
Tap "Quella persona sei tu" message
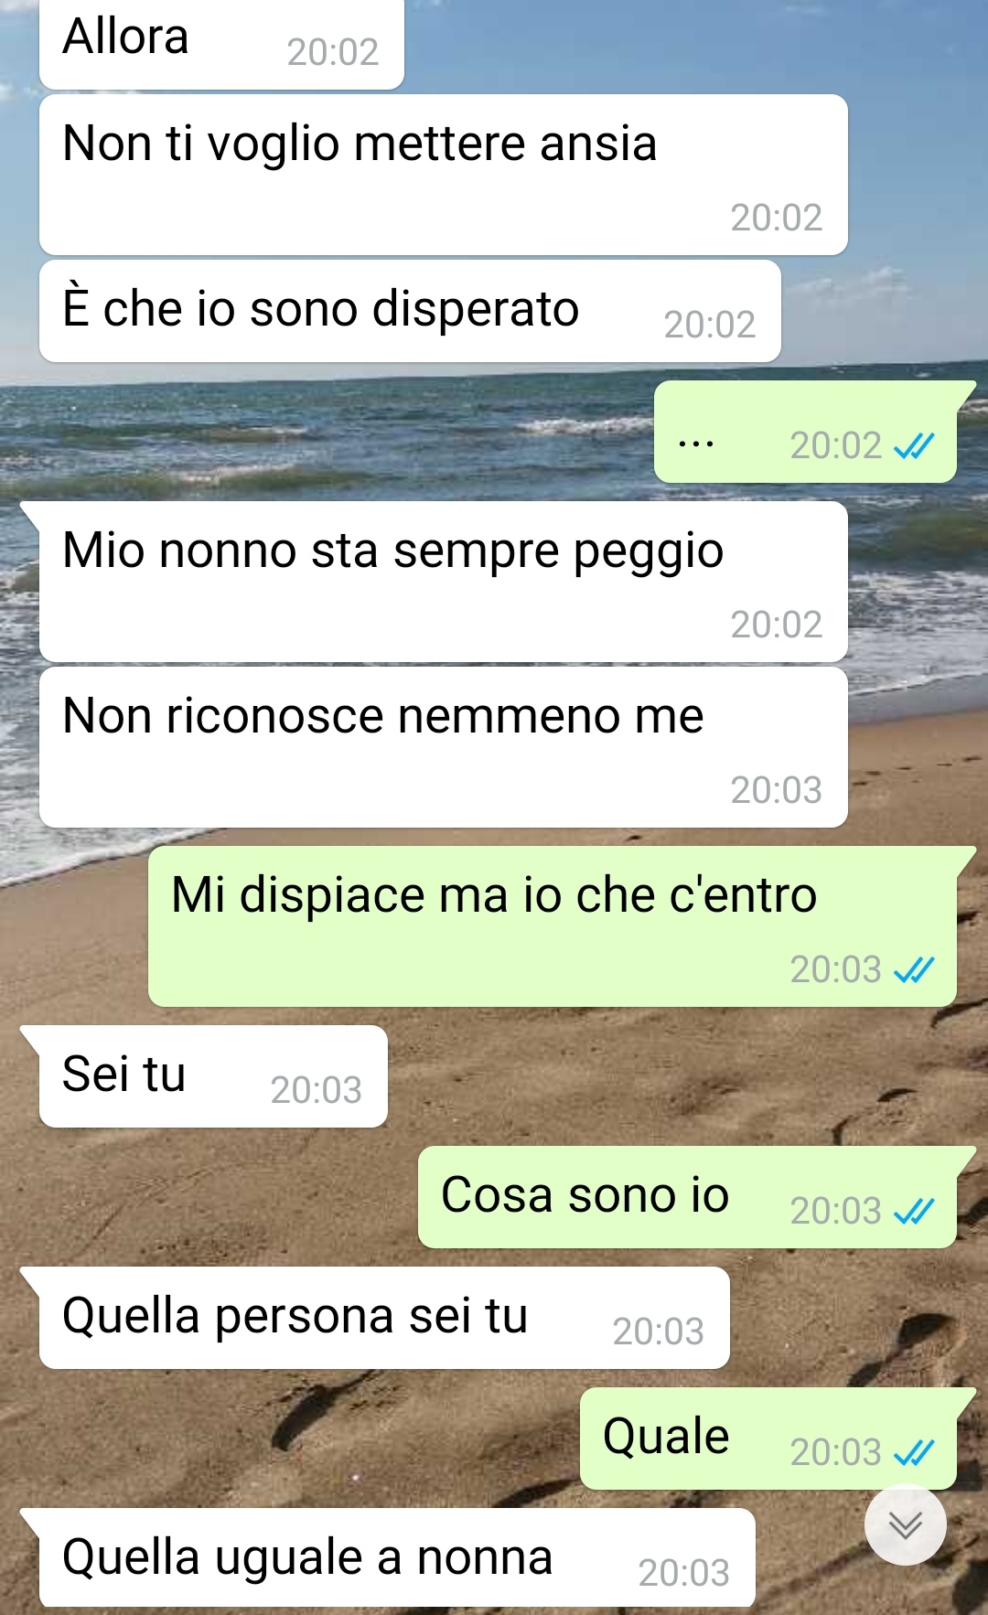point(384,1318)
